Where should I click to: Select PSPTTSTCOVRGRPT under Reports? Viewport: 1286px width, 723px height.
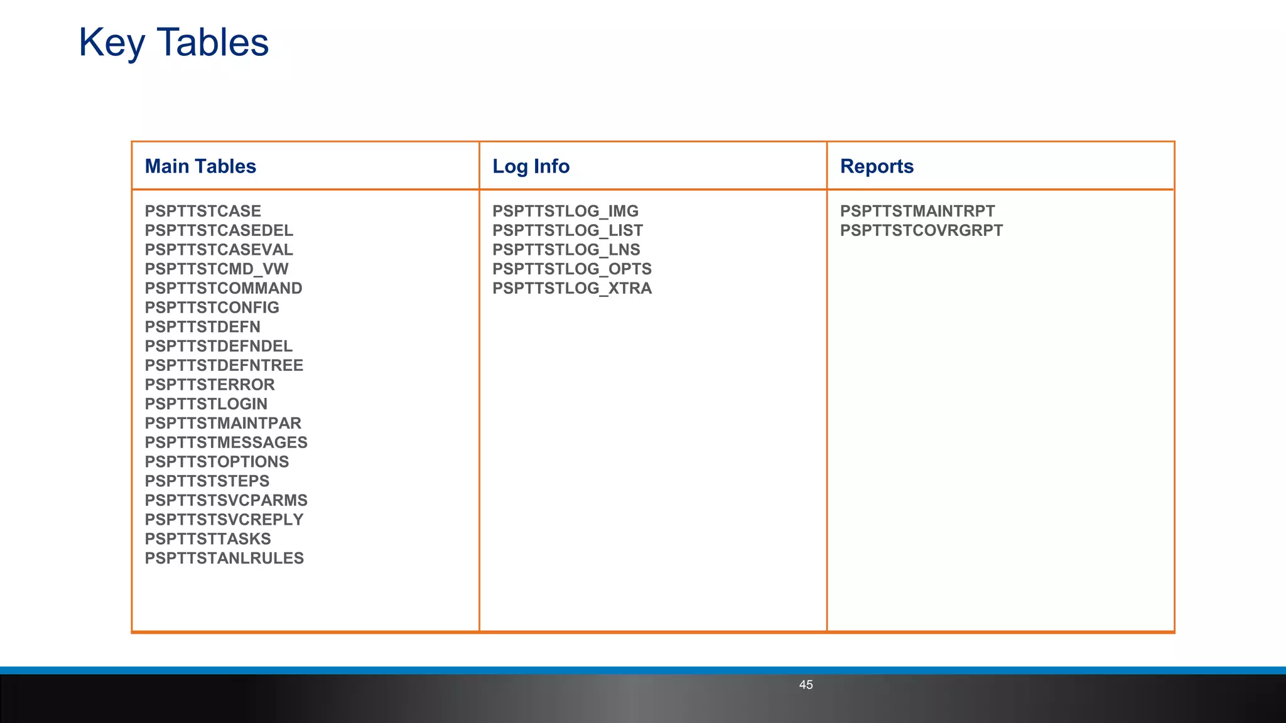pos(921,230)
